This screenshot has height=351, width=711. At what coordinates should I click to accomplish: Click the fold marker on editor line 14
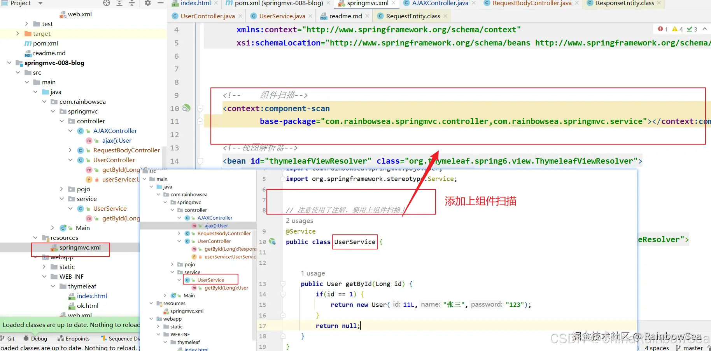point(200,161)
